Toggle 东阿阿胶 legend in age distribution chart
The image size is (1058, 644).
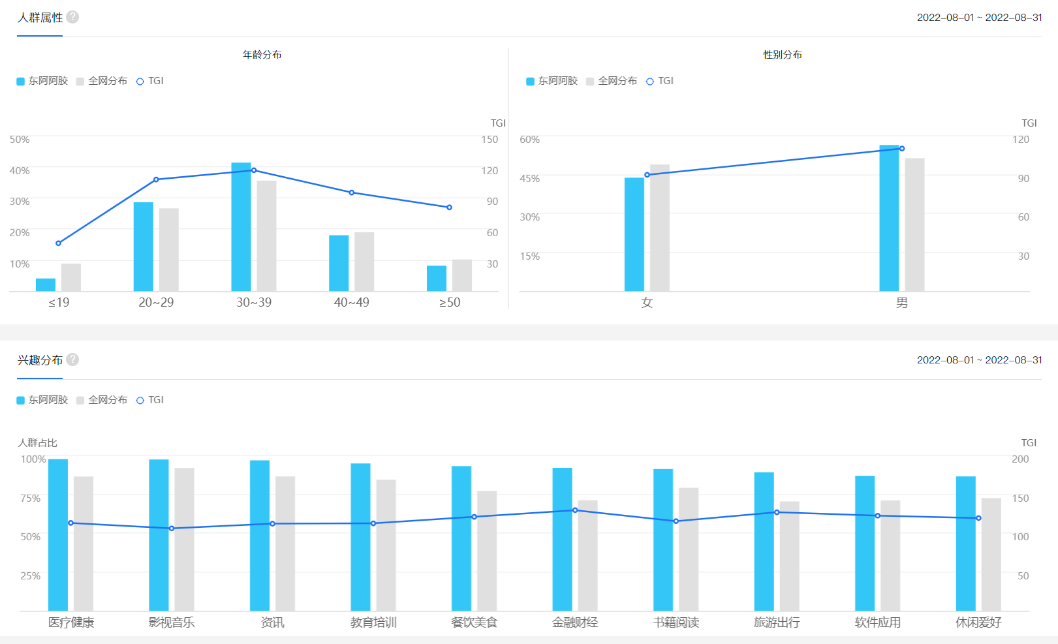(x=42, y=81)
